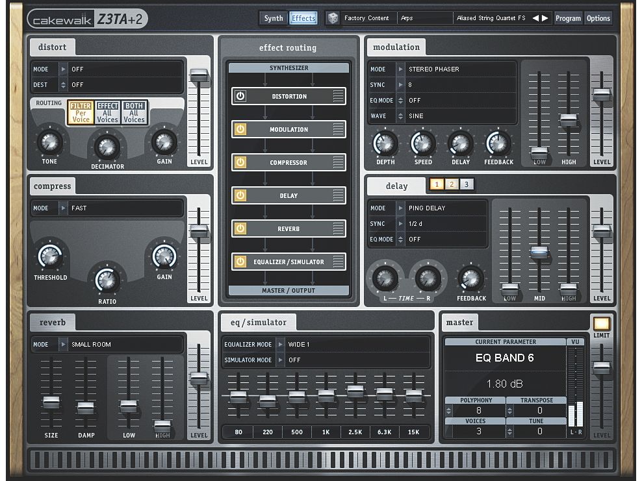
Task: Select delay slot 3 tab
Action: pyautogui.click(x=467, y=184)
